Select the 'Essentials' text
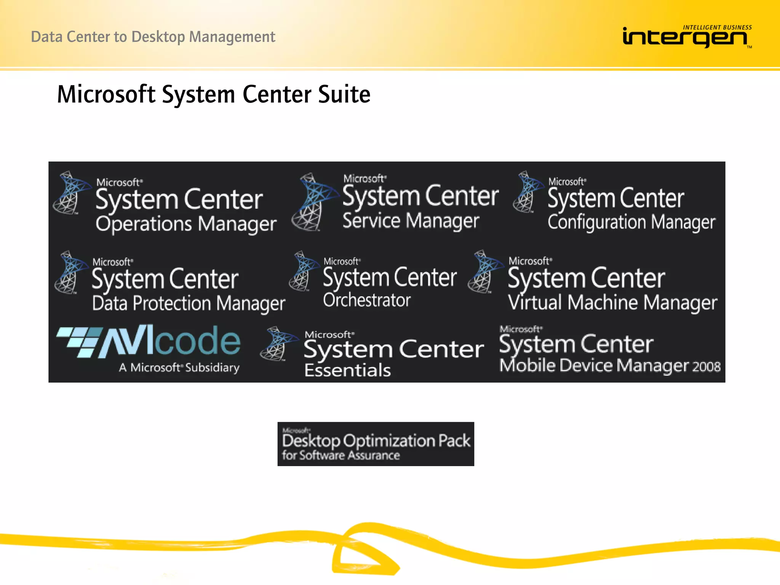The image size is (780, 585). coord(348,370)
